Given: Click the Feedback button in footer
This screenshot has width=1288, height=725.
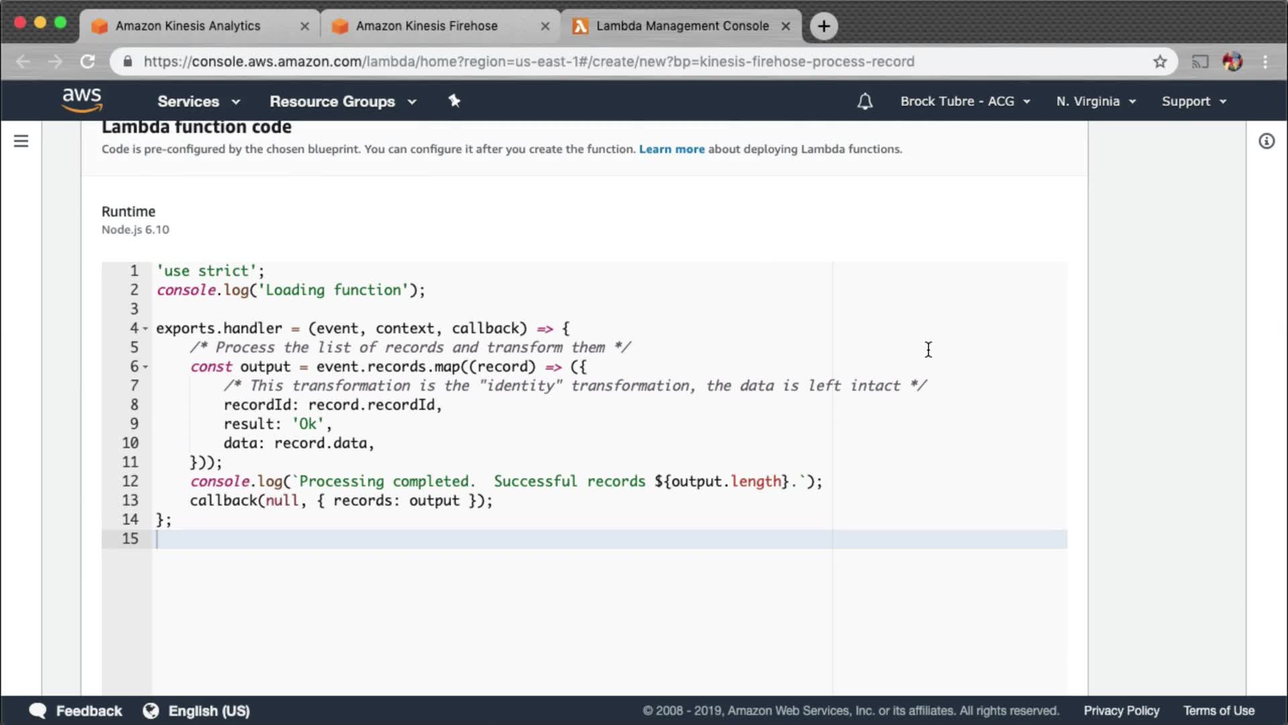Looking at the screenshot, I should pyautogui.click(x=76, y=710).
